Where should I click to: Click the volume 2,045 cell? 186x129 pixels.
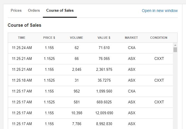77,70
